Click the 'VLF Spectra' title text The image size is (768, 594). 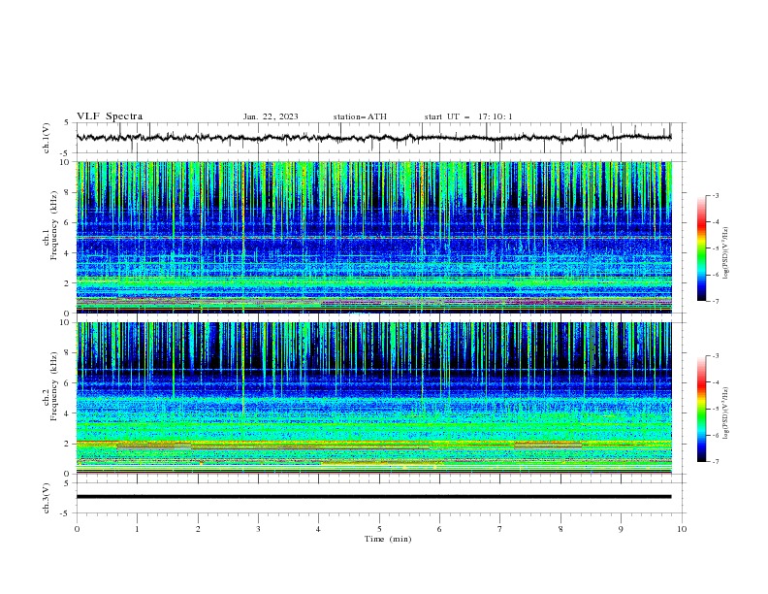point(110,116)
